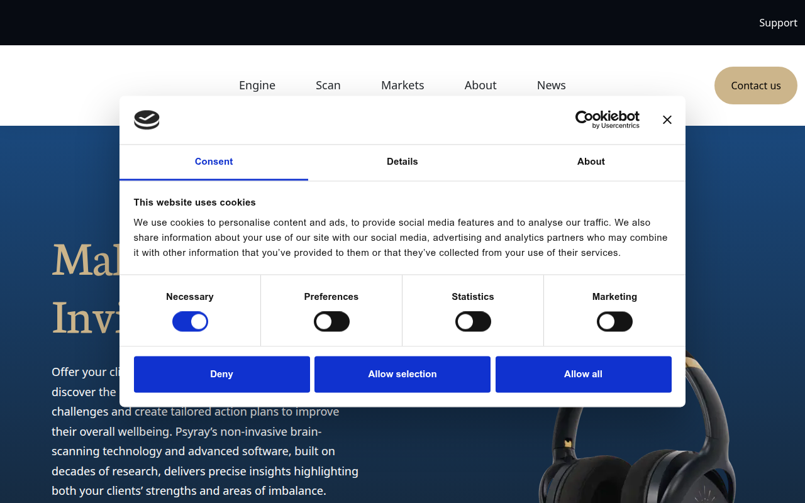Click the Statistics category label
805x503 pixels.
pyautogui.click(x=473, y=297)
